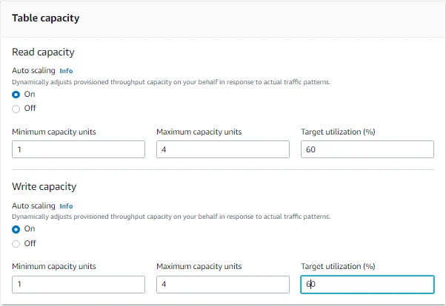Select Off for Read capacity auto scaling
This screenshot has height=306, width=446.
(x=16, y=108)
